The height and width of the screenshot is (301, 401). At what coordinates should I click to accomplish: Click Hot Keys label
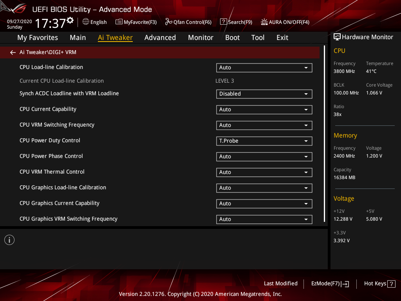pos(375,284)
